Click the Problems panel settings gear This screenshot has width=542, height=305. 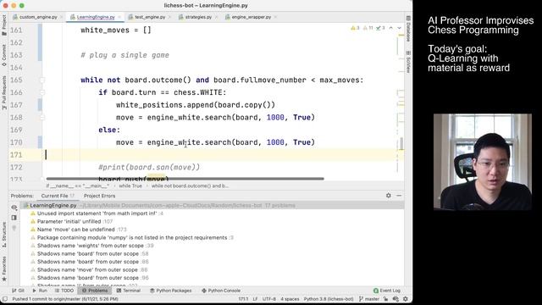click(x=389, y=196)
